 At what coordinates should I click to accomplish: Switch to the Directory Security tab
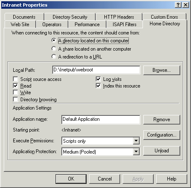coord(70,17)
